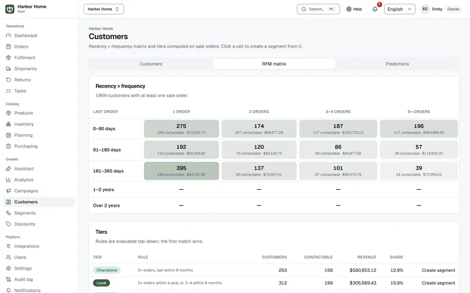The height and width of the screenshot is (293, 470).
Task: Create segment for Champions tier
Action: [x=438, y=270]
